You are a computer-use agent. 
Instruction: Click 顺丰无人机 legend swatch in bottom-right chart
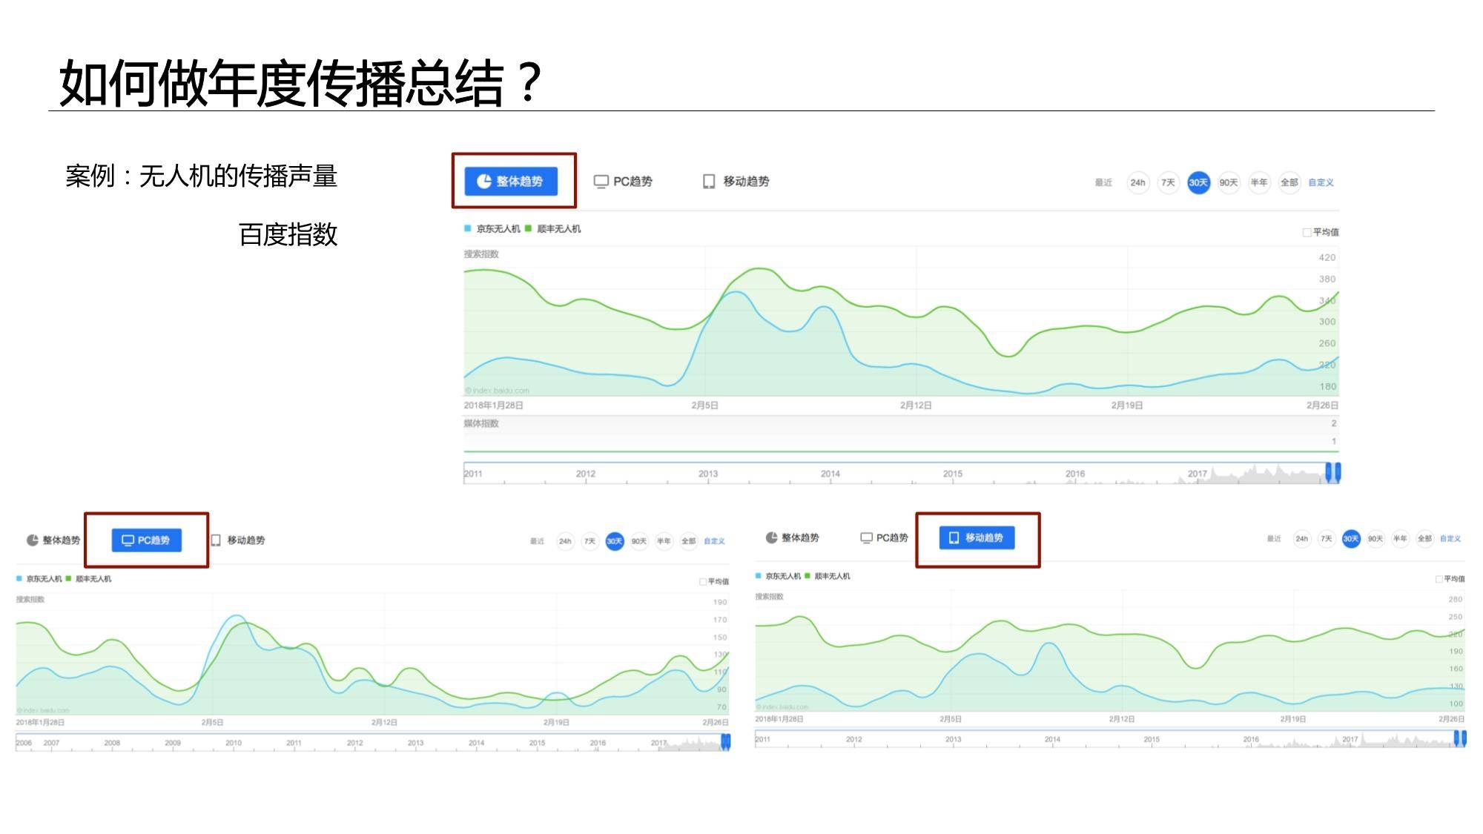(x=807, y=576)
